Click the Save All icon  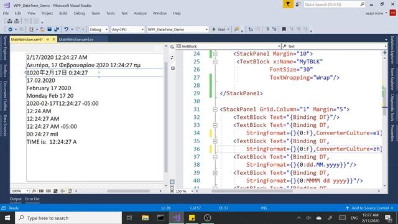click(57, 29)
